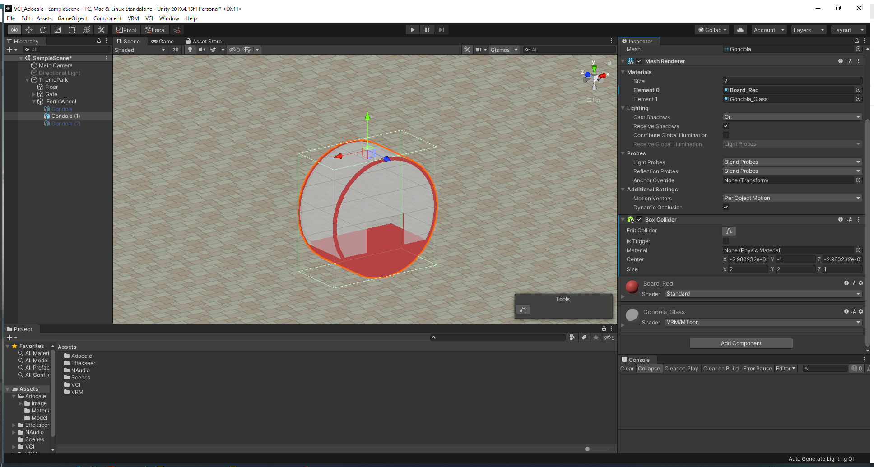
Task: Select the Rect Transform tool
Action: coord(72,30)
